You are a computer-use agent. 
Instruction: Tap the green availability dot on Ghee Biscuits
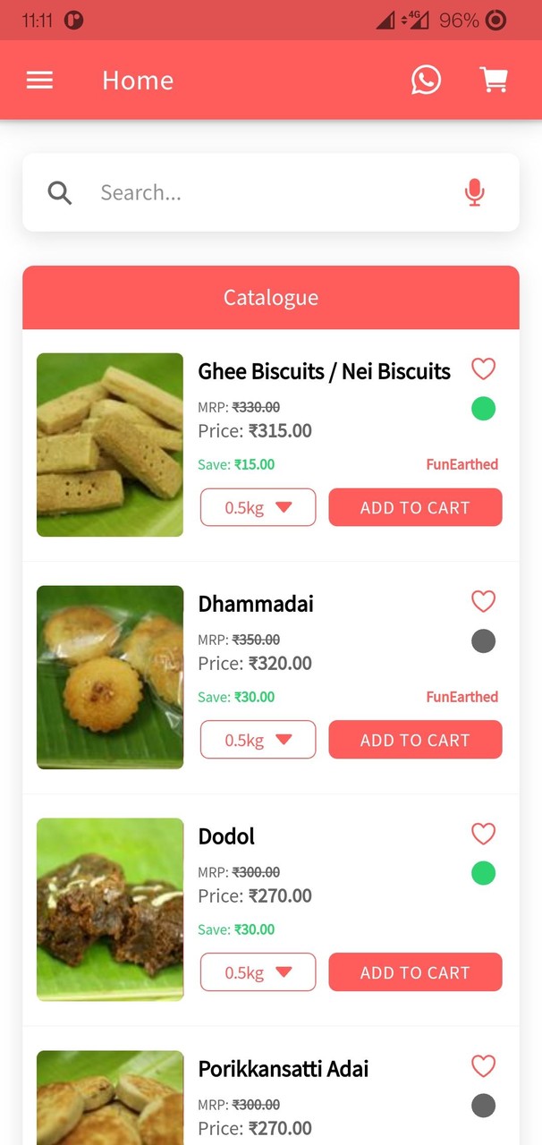483,408
